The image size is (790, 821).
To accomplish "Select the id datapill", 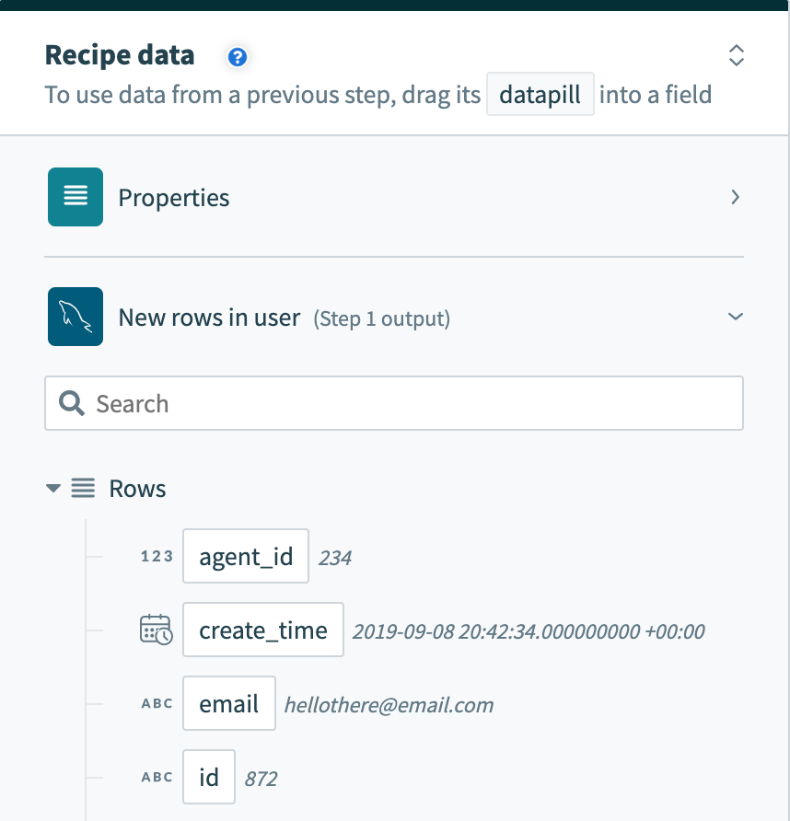I will pos(208,777).
